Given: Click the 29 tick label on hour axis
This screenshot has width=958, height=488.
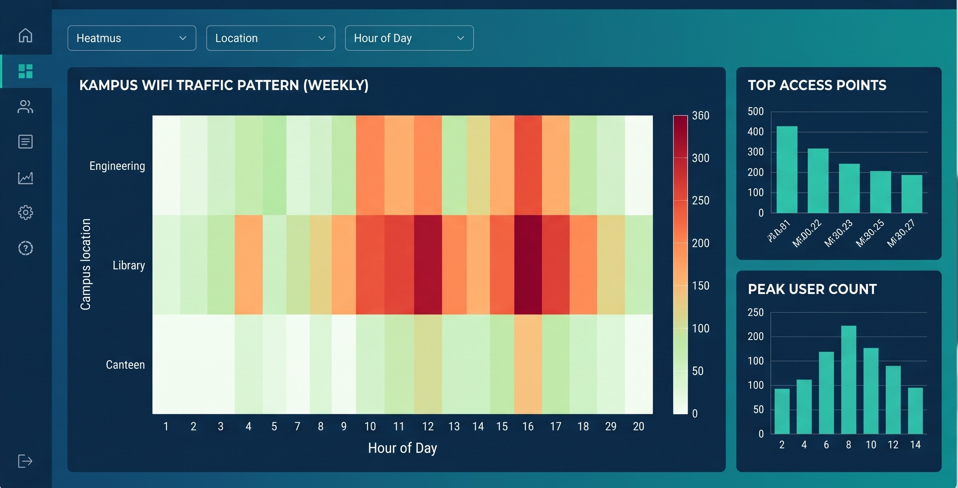Looking at the screenshot, I should coord(611,426).
